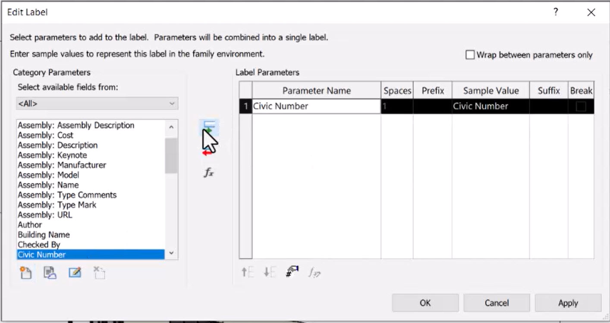
Task: Click Civic Number cell under Parameter Name
Action: [316, 106]
